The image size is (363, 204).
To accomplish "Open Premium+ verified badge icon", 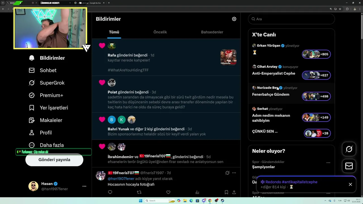I will 32,95.
